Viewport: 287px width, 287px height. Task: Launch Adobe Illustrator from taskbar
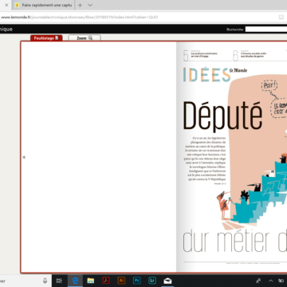(x=121, y=281)
